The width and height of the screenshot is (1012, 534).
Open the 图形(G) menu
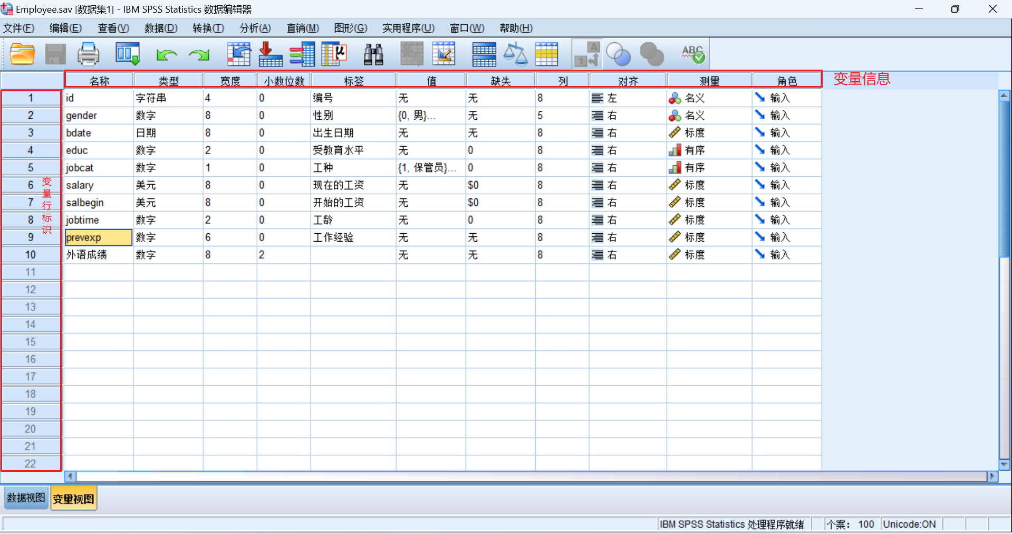[351, 28]
